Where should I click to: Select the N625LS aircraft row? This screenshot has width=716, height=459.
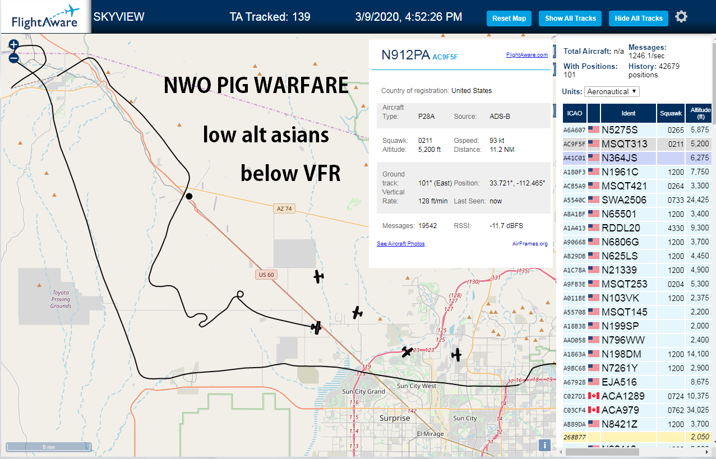[x=638, y=256]
